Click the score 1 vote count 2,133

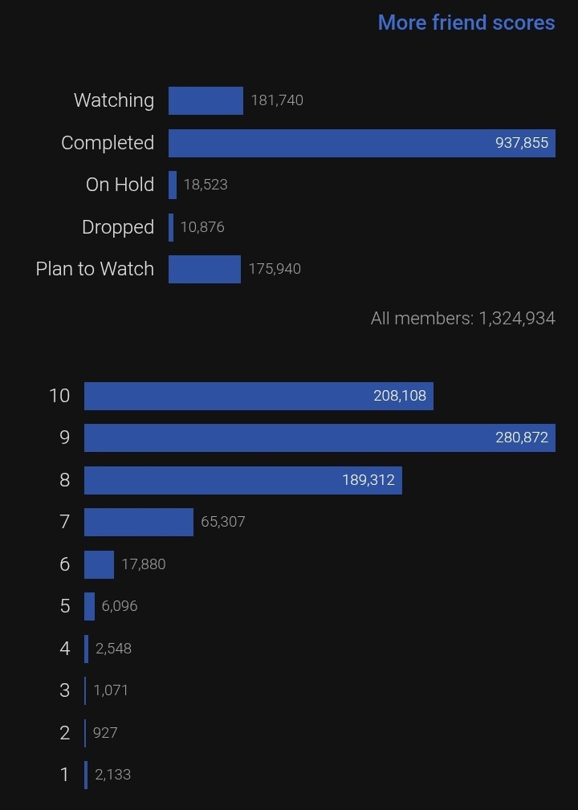coord(112,775)
